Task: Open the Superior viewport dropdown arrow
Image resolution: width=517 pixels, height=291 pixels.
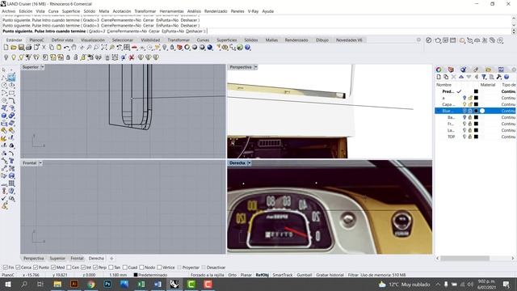Action: 42,67
